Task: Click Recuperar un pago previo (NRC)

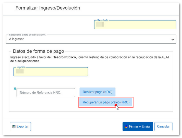Action: coord(106,102)
